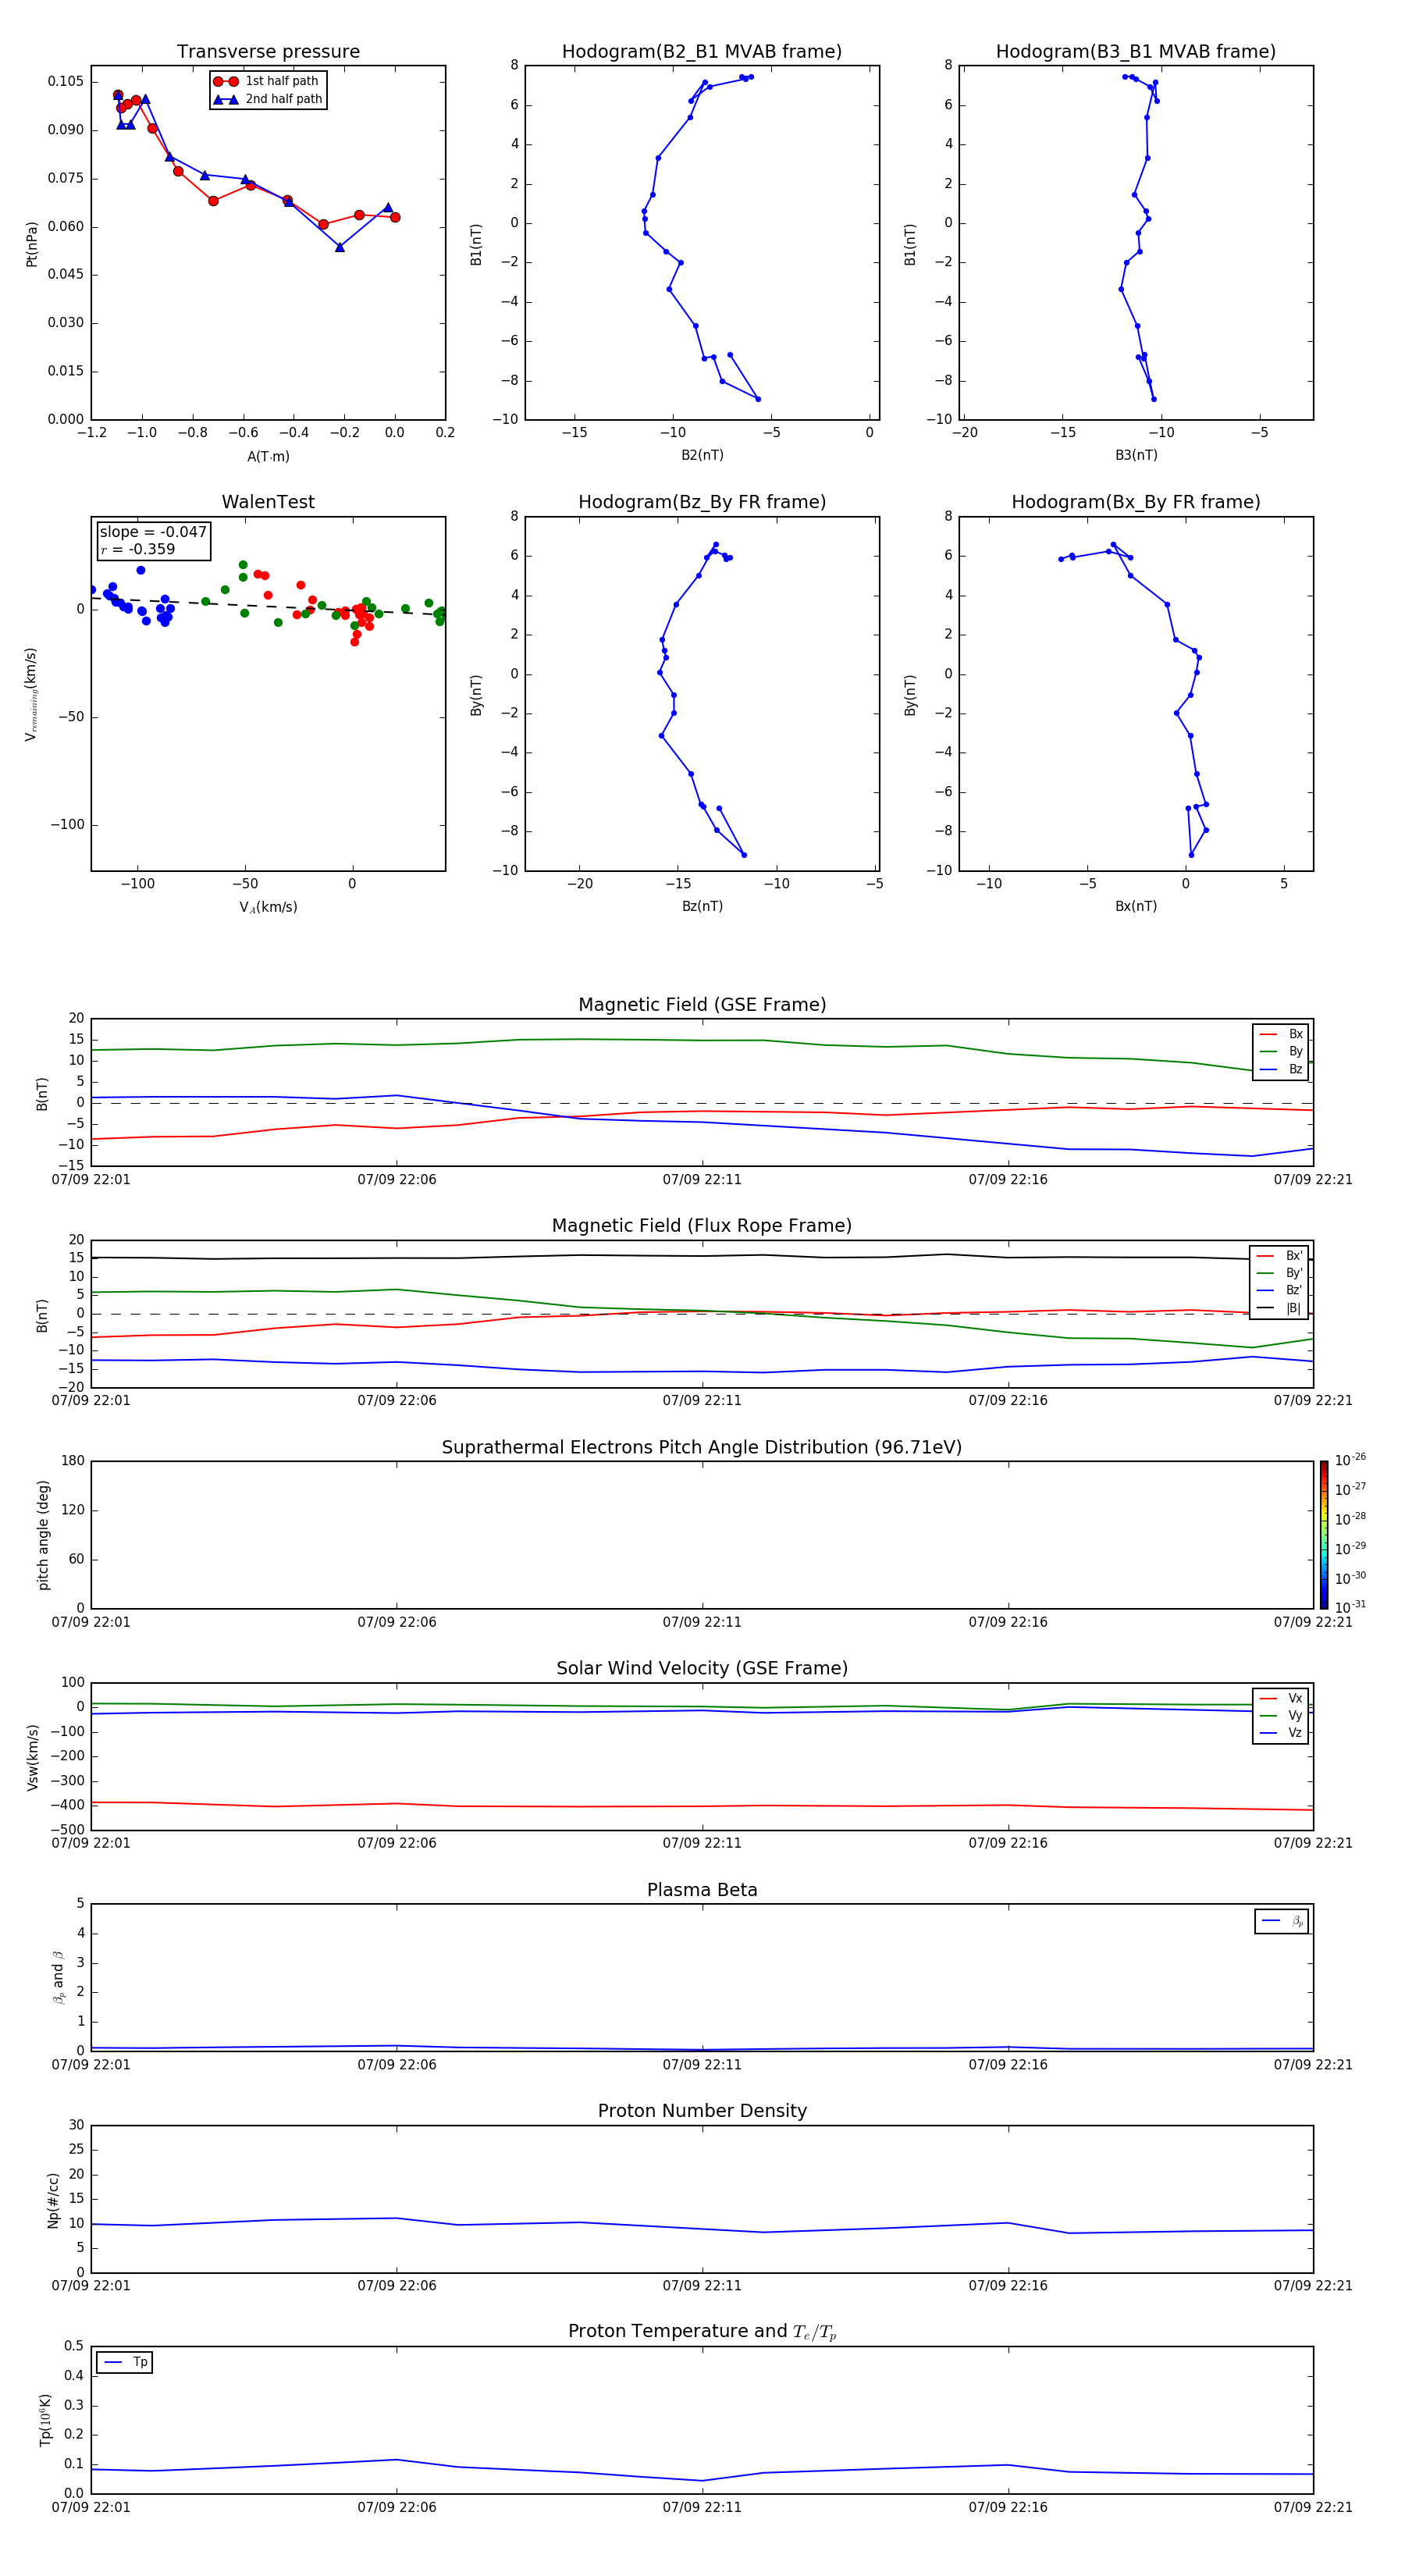Click the 'Hodogram(B2_B1 MVAB frame)' title

click(x=702, y=52)
